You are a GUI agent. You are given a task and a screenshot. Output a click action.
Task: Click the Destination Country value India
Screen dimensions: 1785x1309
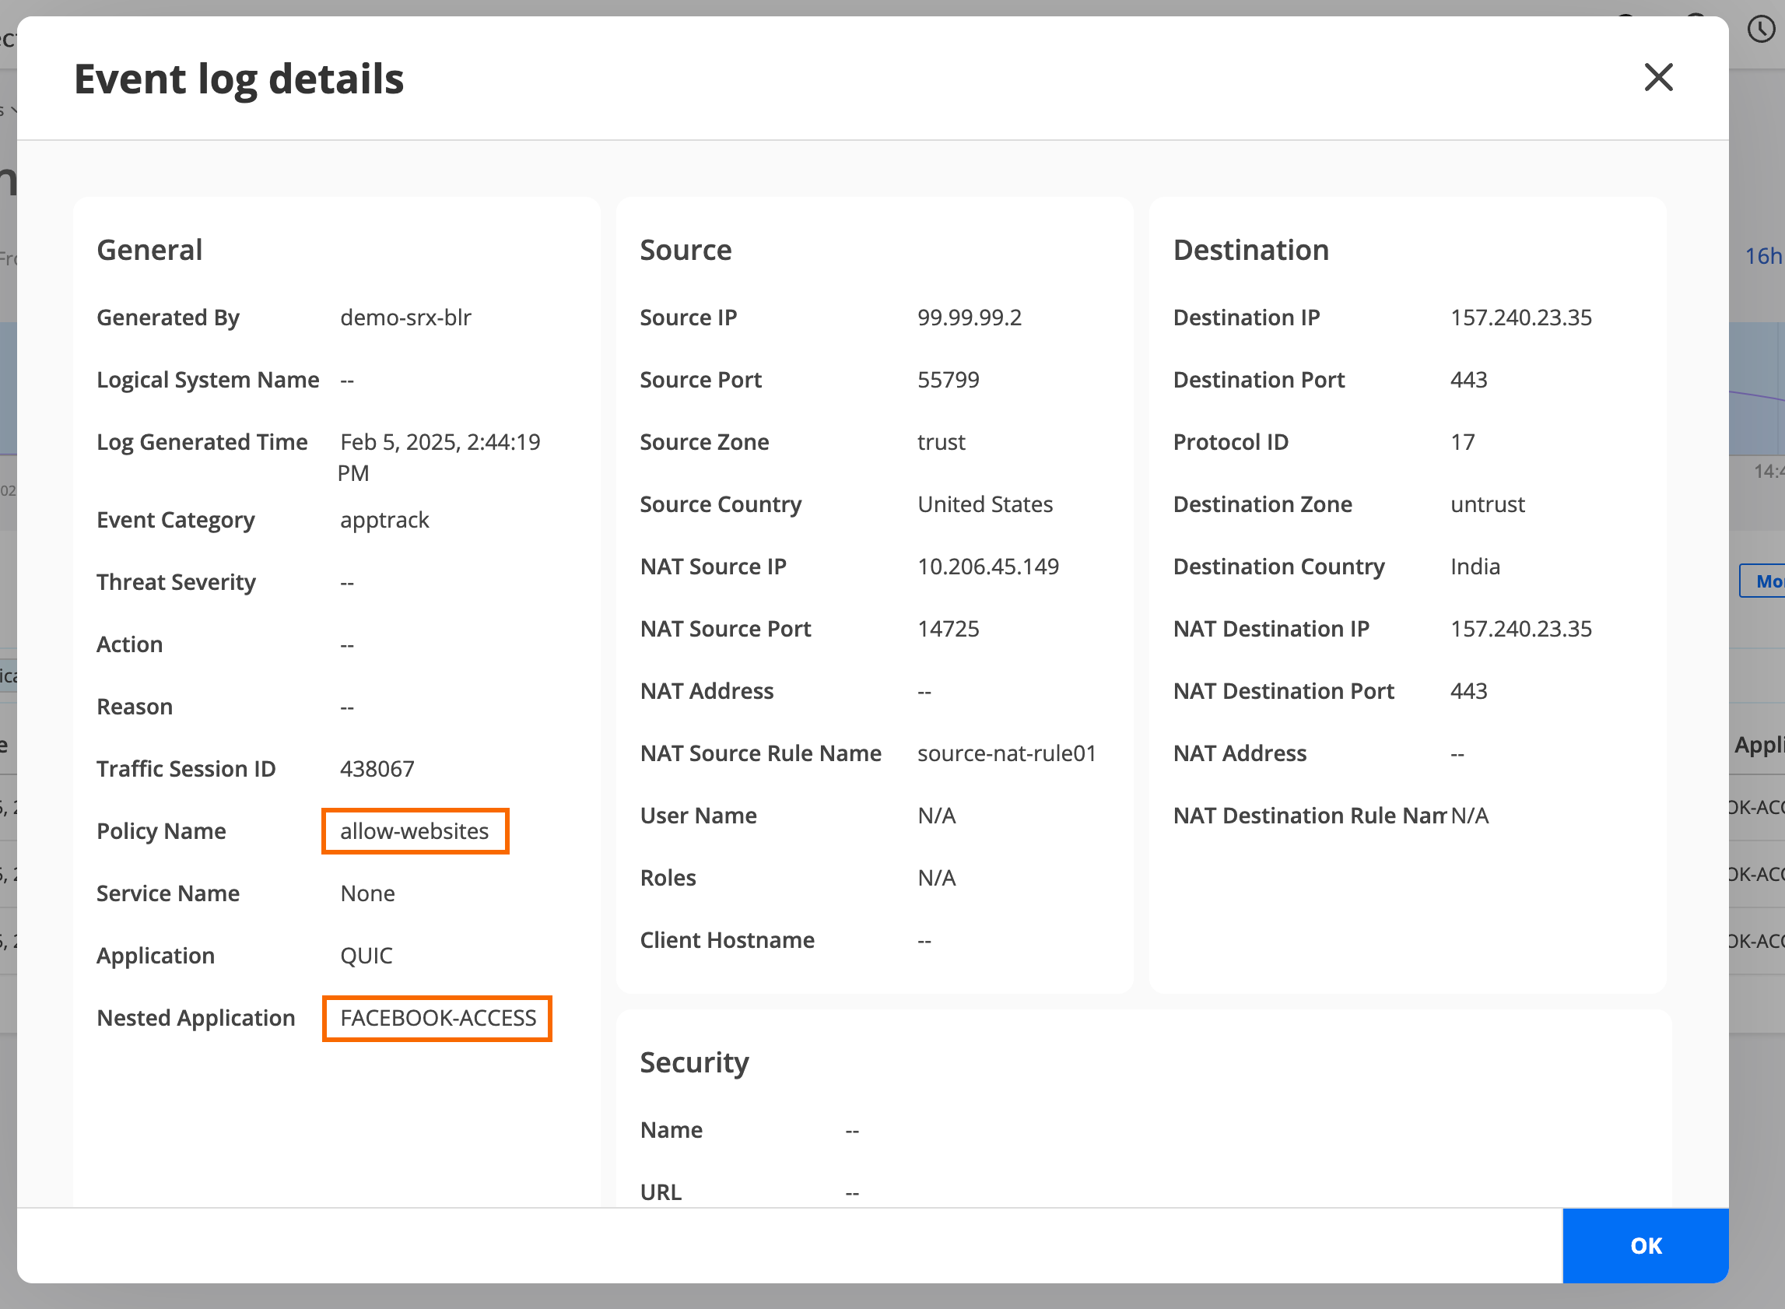point(1475,567)
